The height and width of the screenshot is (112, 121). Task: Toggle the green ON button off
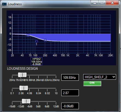[x=92, y=83]
